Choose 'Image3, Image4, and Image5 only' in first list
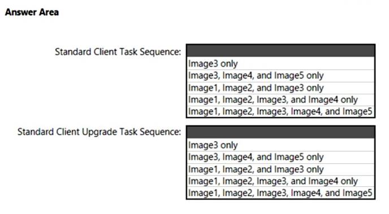The image size is (389, 214). click(x=280, y=76)
